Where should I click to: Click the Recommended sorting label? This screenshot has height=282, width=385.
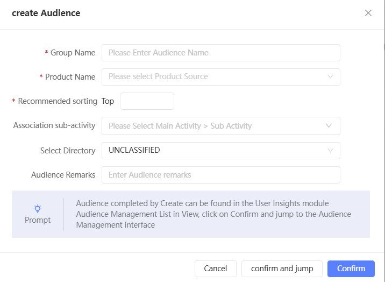click(58, 101)
